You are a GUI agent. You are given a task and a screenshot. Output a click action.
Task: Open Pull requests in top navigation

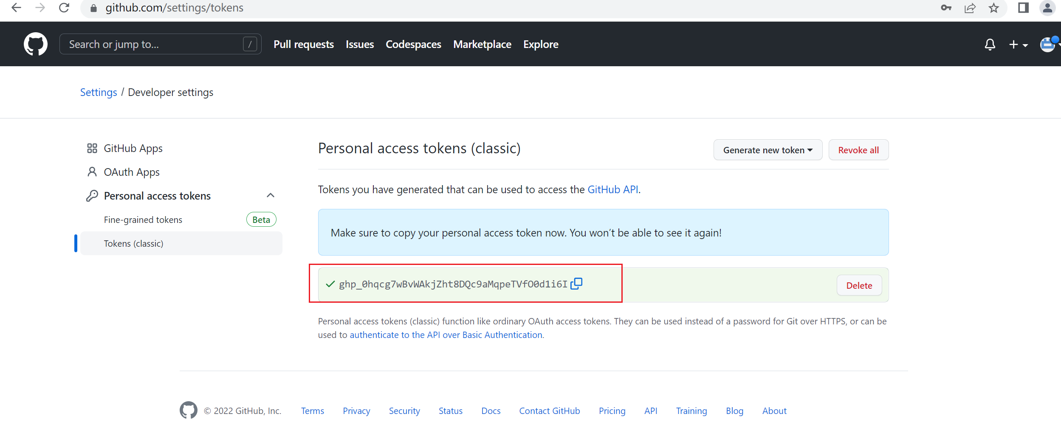[304, 44]
